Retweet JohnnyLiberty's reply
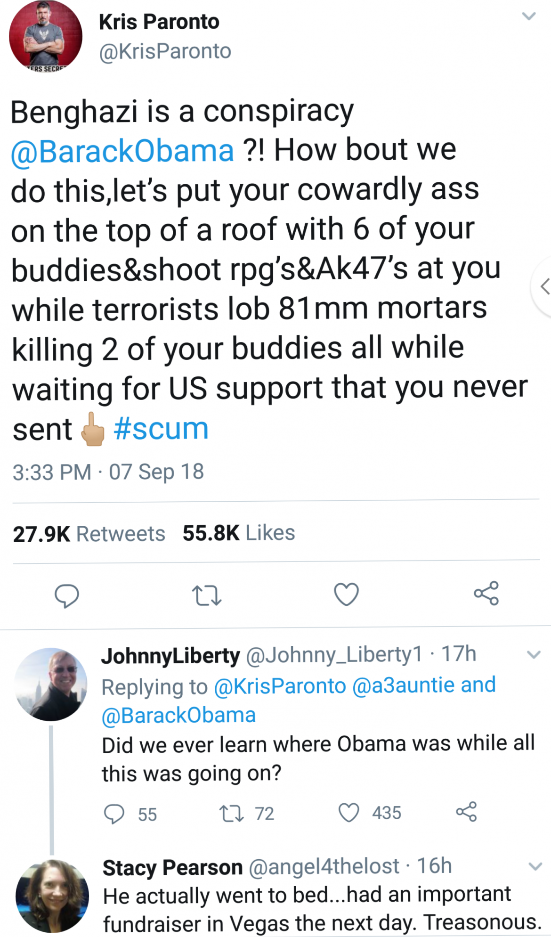 232,814
